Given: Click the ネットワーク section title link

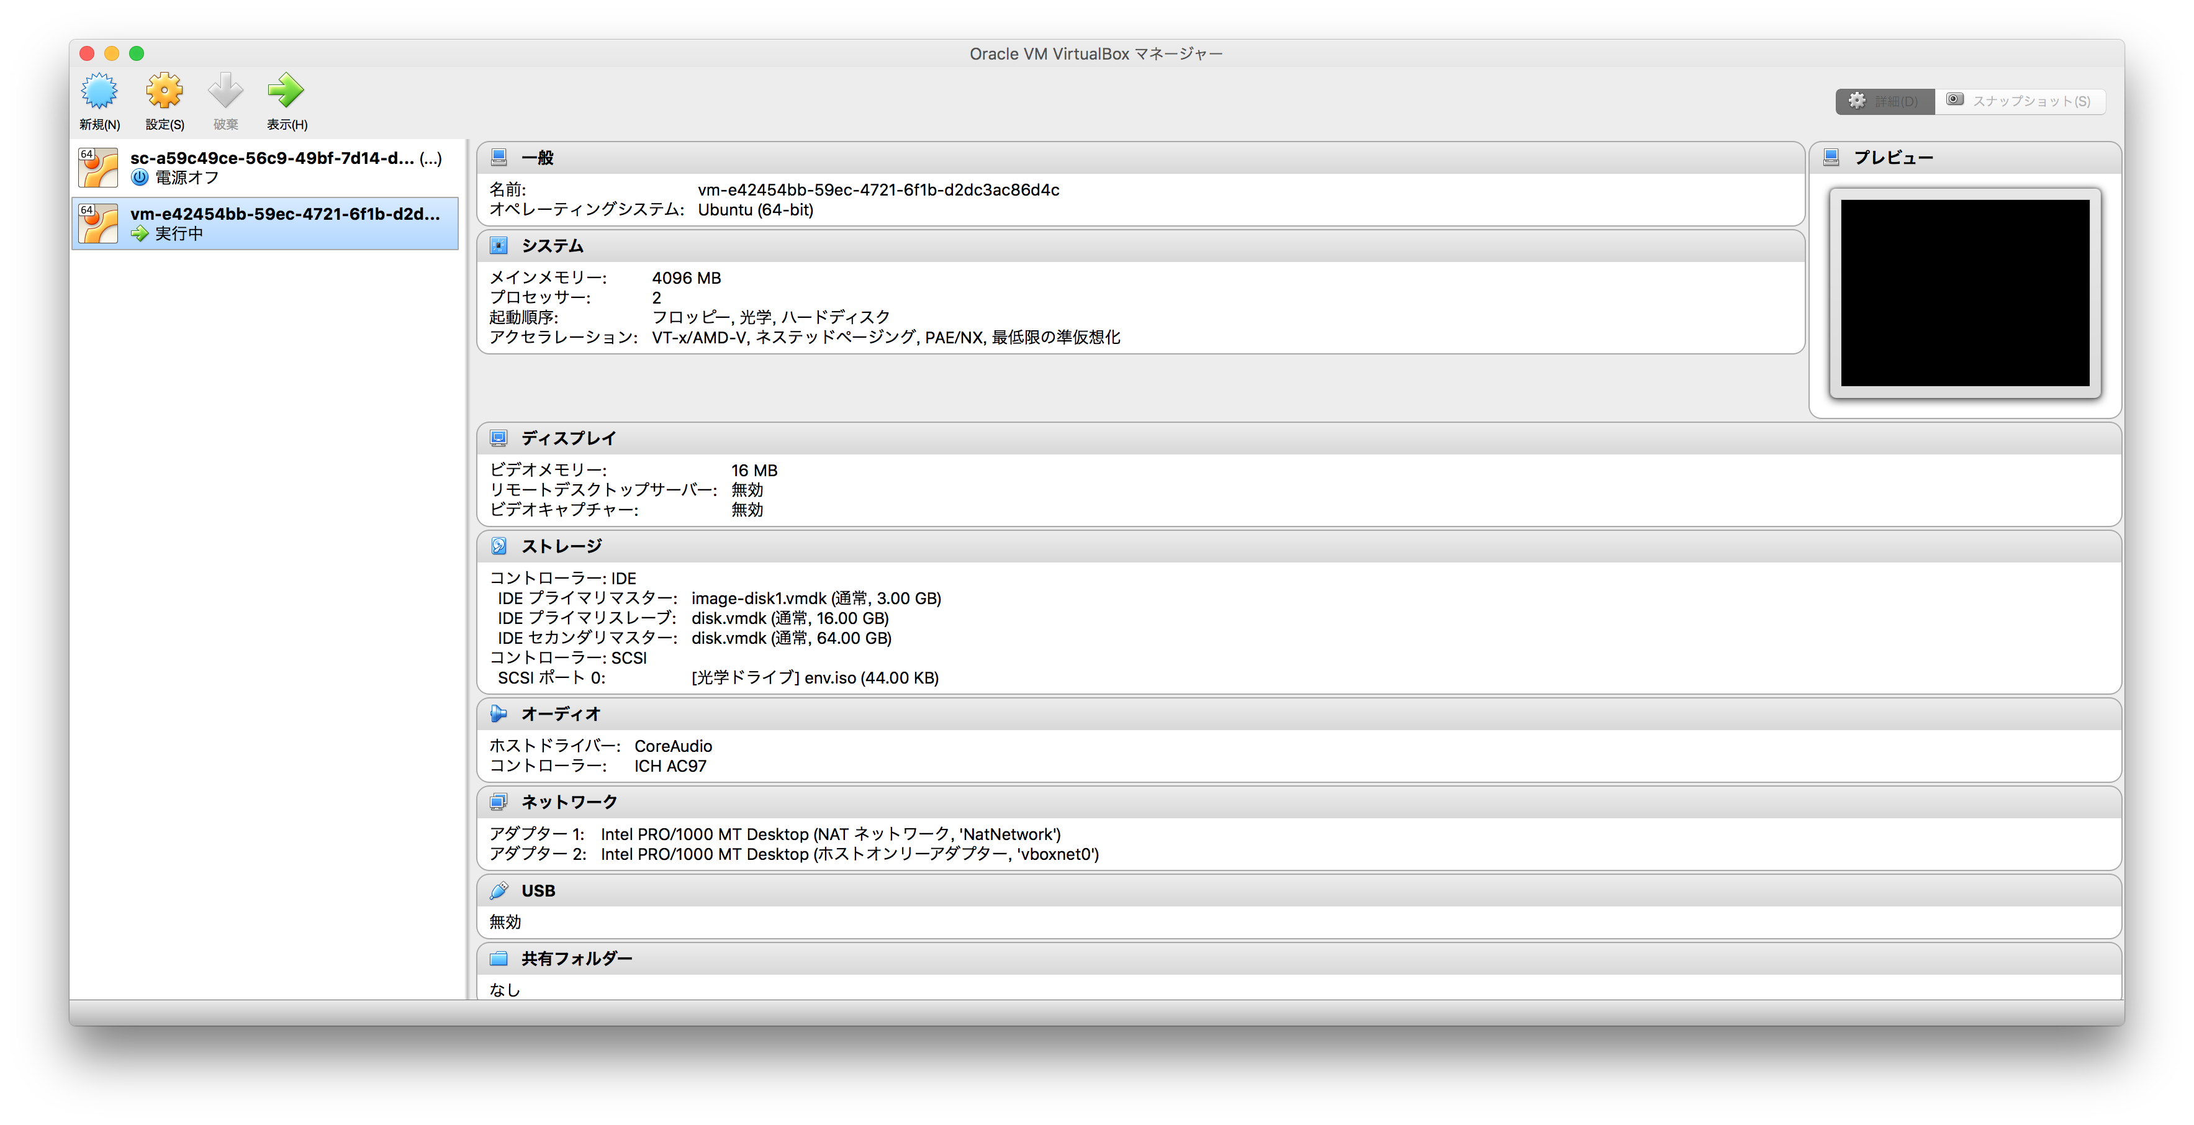Looking at the screenshot, I should (569, 802).
